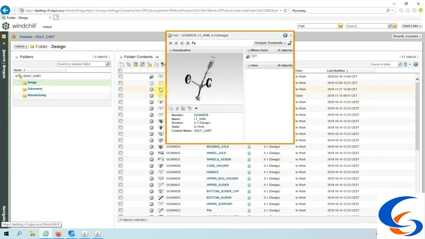This screenshot has width=425, height=239.
Task: Run search in selected folder magnifier
Action: (x=108, y=64)
